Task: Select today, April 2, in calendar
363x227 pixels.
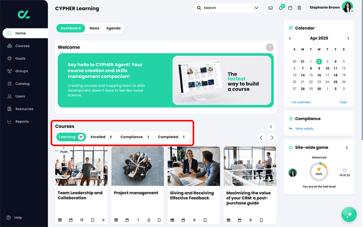Action: click(x=319, y=61)
